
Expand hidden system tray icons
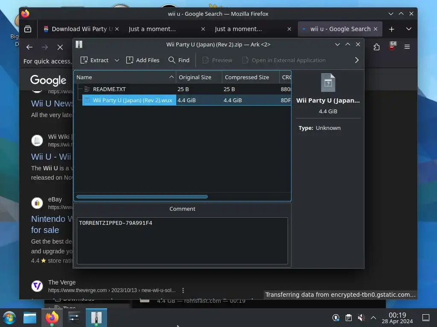[x=373, y=318]
